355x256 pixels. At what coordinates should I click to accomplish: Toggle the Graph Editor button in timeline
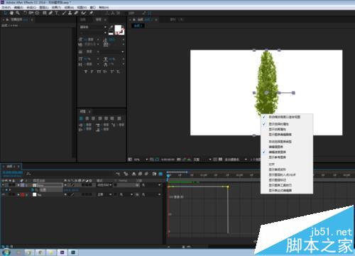click(x=160, y=174)
